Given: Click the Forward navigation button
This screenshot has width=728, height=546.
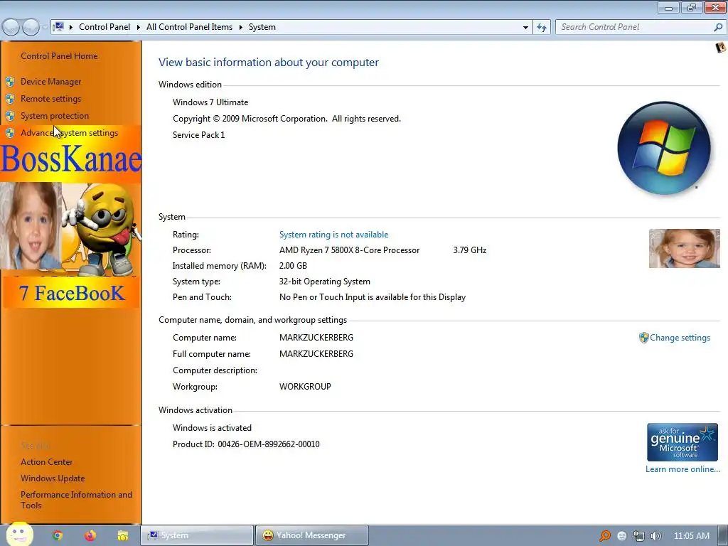Looking at the screenshot, I should [x=31, y=28].
